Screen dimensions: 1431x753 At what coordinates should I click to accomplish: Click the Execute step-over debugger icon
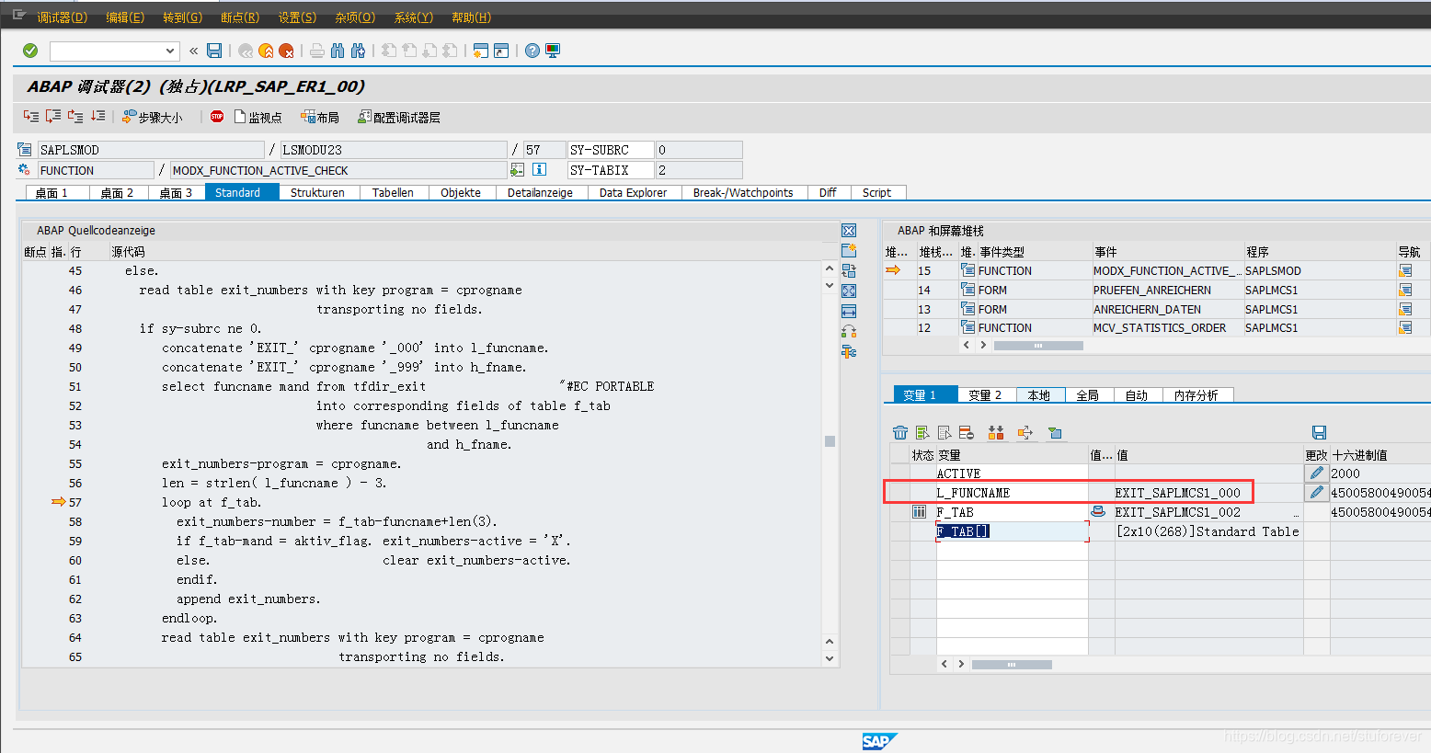click(53, 117)
